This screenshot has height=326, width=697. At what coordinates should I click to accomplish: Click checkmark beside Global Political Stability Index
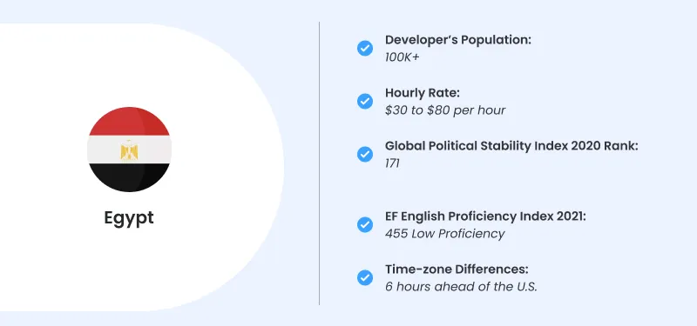pyautogui.click(x=365, y=155)
